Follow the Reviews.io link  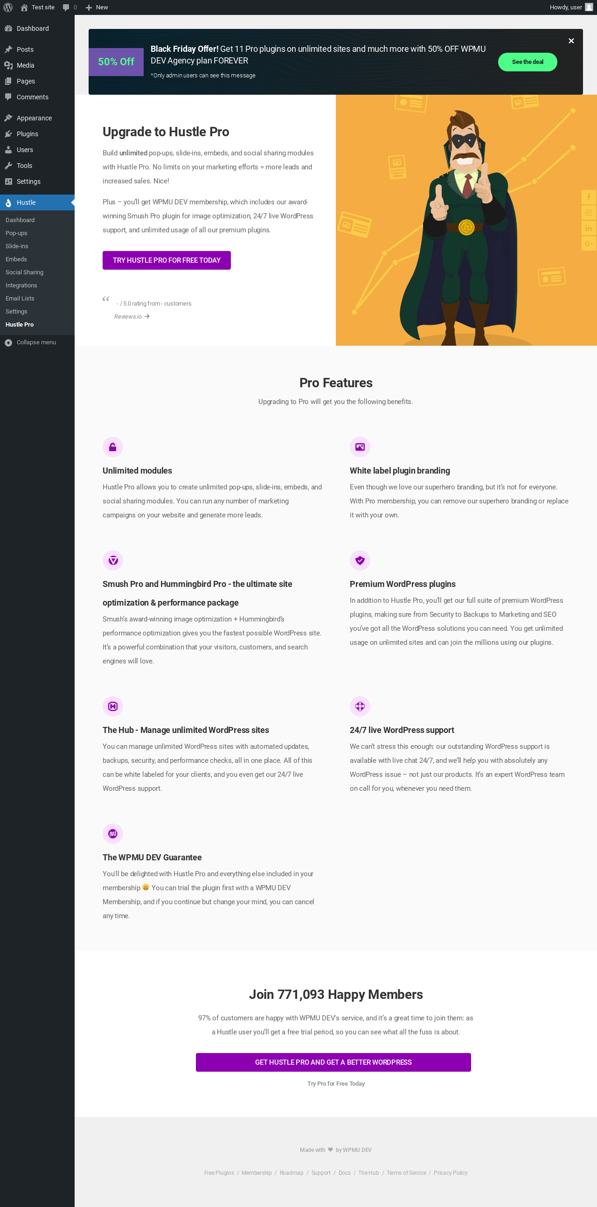pos(131,317)
